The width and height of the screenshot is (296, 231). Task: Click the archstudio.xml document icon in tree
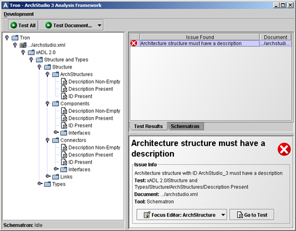(x=23, y=45)
